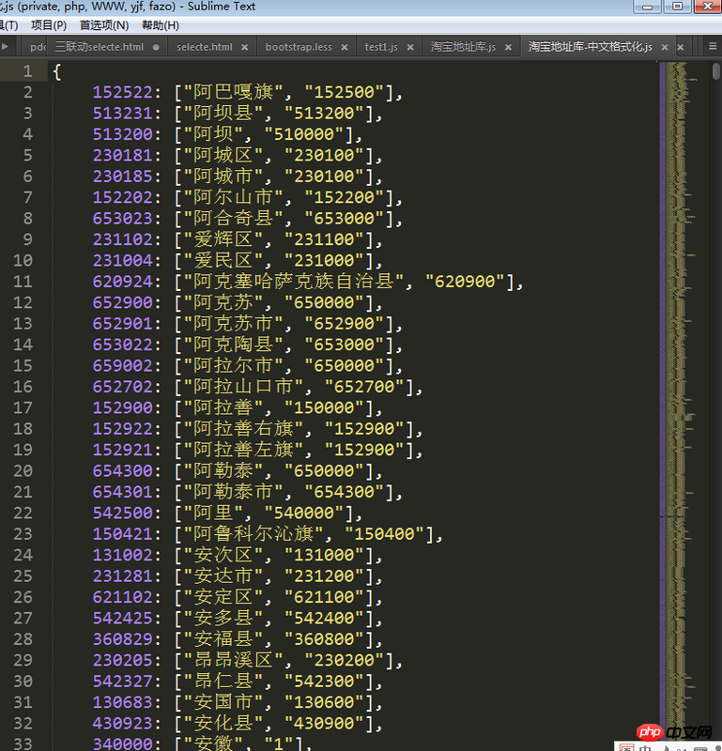Click key 659002 in the code

123,366
